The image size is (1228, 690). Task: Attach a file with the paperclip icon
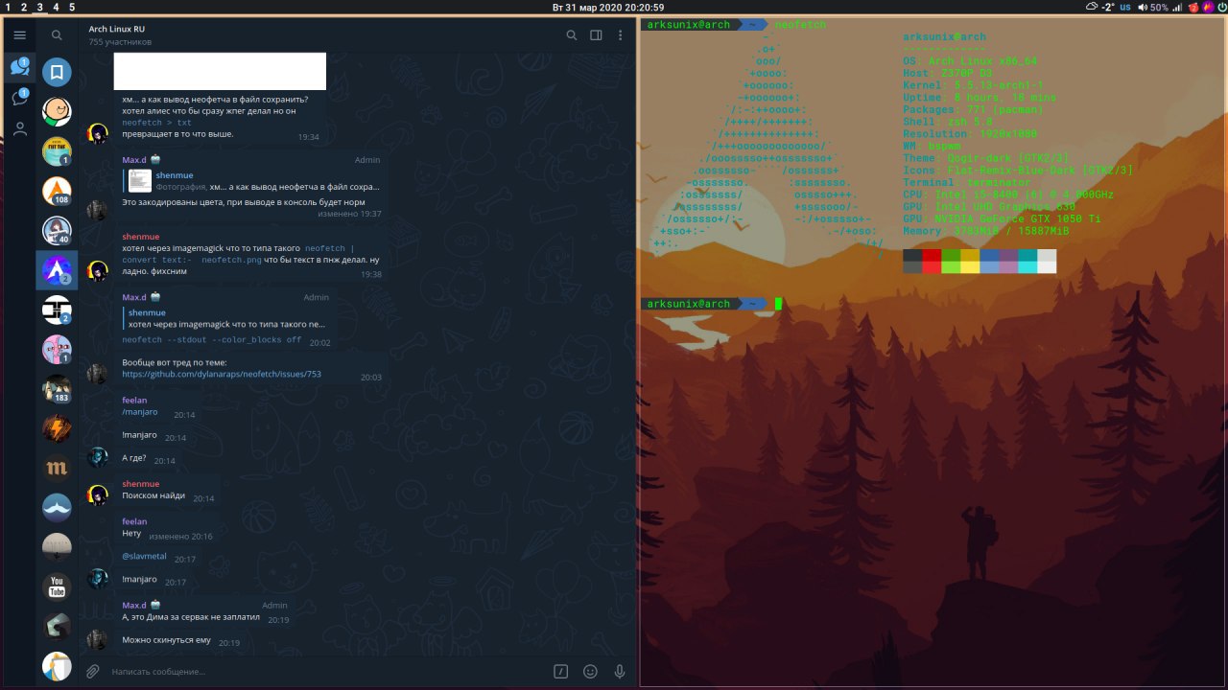pyautogui.click(x=93, y=672)
